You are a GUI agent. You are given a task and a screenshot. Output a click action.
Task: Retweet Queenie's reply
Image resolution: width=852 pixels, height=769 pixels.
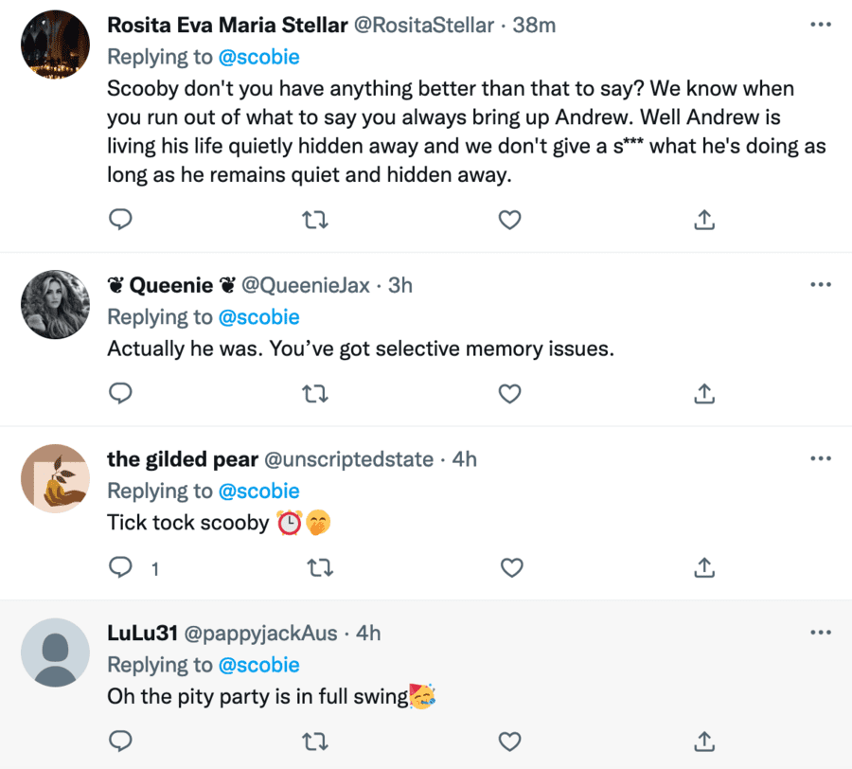(315, 393)
